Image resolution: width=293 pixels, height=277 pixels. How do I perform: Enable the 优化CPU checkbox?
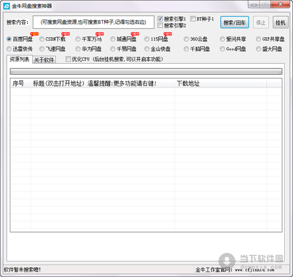coord(68,60)
